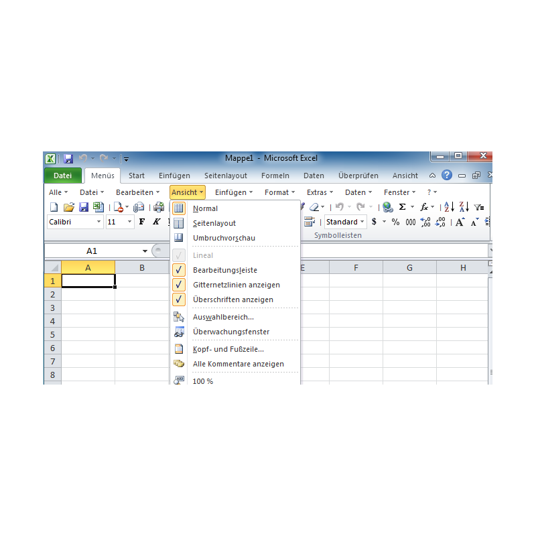Click the blue help question mark icon
This screenshot has height=536, width=536.
(446, 175)
